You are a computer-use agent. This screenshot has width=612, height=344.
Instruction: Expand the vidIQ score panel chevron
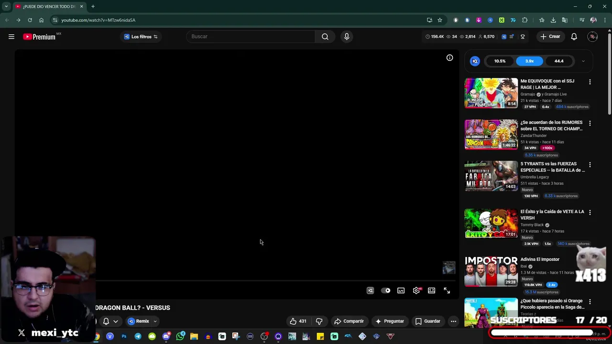coord(583,61)
